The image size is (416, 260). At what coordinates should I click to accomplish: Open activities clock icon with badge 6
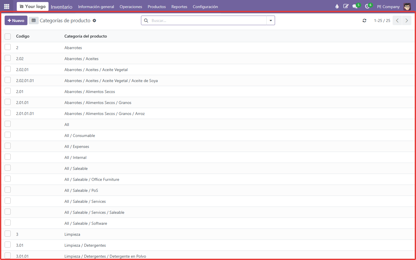tap(368, 6)
